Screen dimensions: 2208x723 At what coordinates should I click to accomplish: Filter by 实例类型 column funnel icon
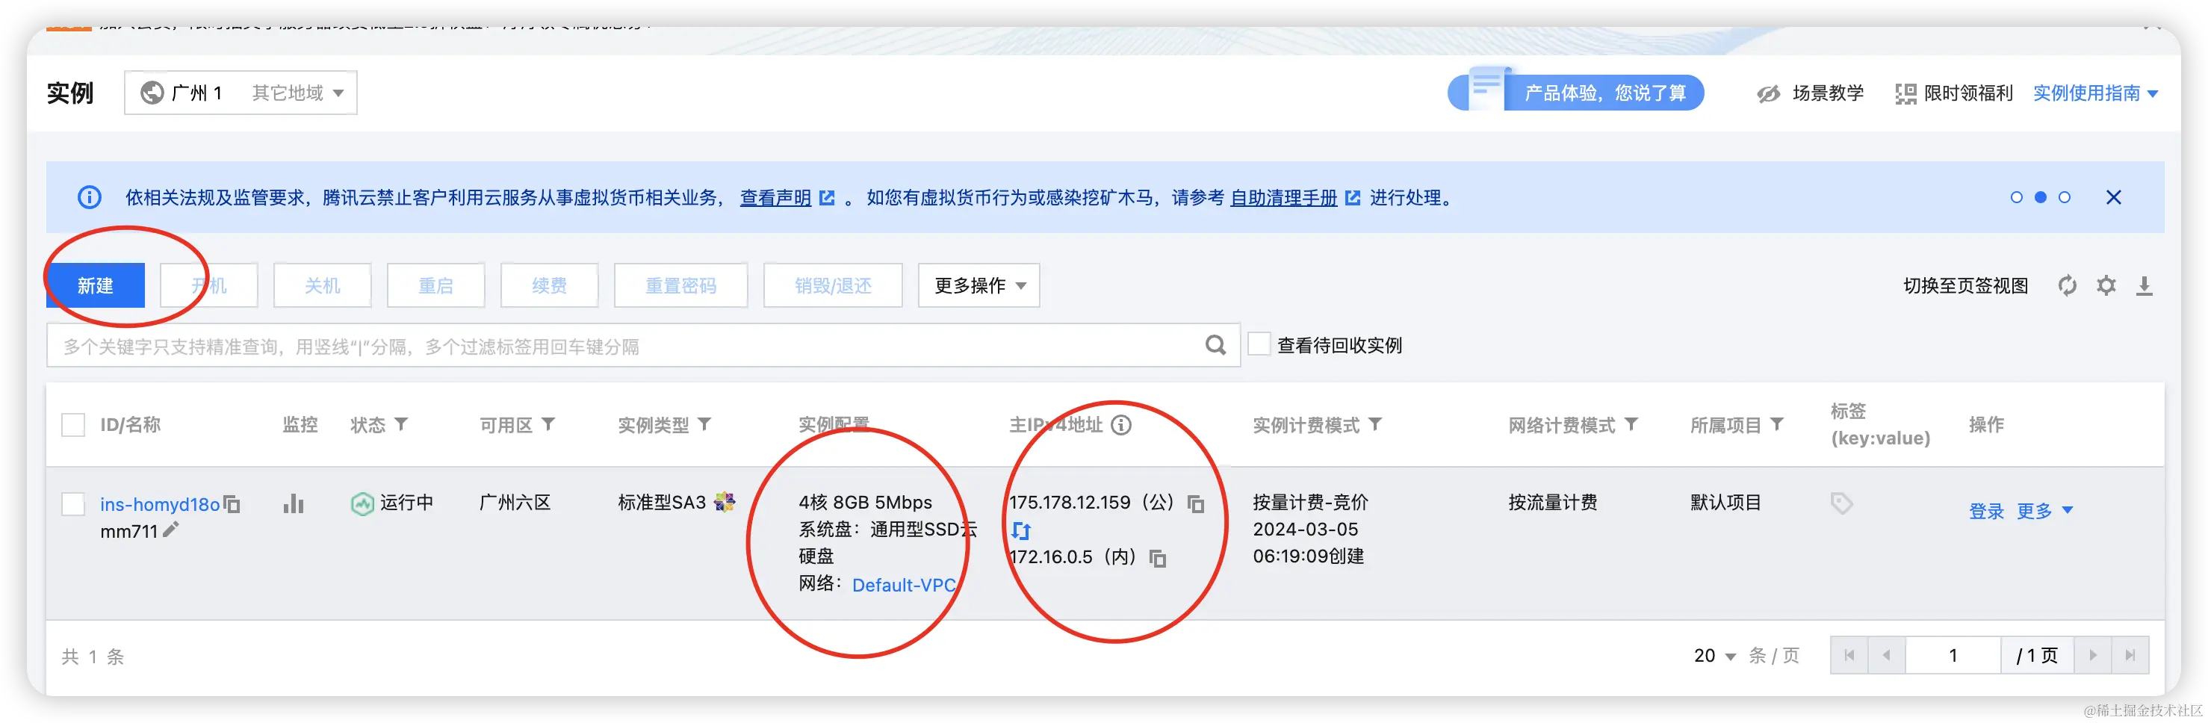click(x=704, y=424)
